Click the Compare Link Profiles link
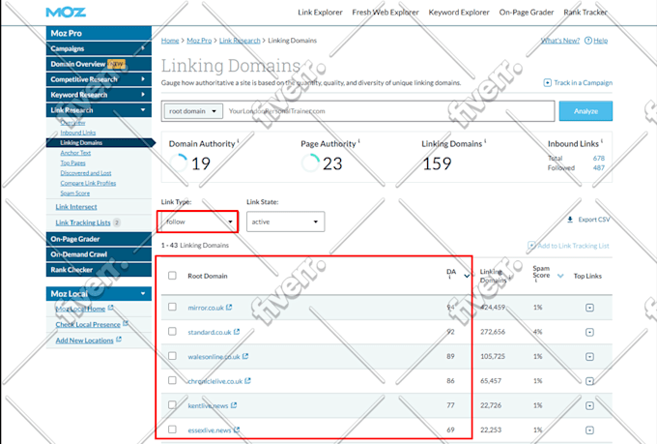The image size is (657, 444). coord(88,183)
